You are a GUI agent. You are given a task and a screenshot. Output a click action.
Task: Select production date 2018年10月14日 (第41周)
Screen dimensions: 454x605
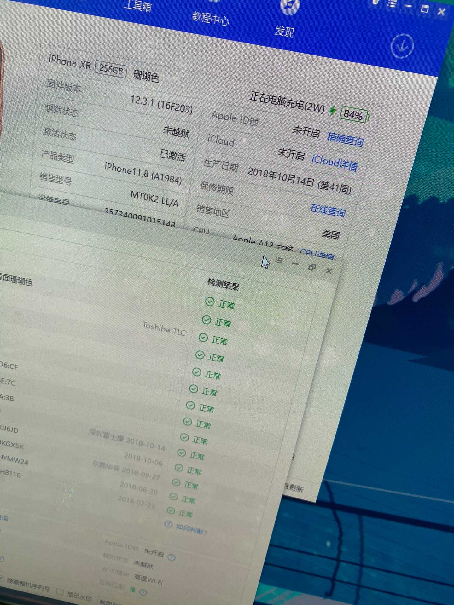coord(300,181)
